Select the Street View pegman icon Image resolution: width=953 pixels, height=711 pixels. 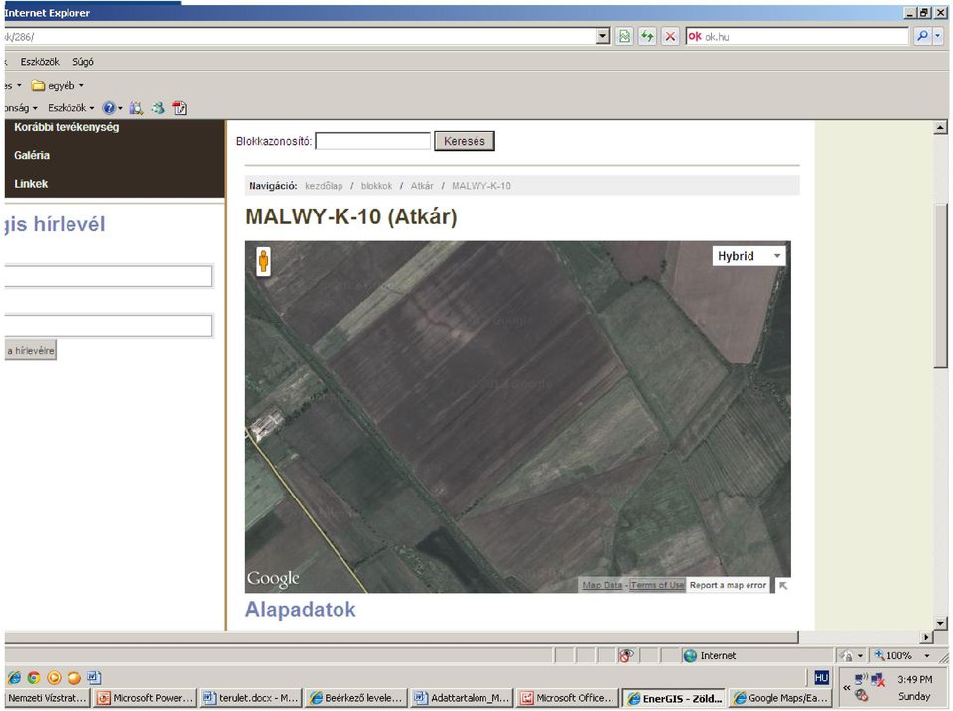(x=263, y=261)
